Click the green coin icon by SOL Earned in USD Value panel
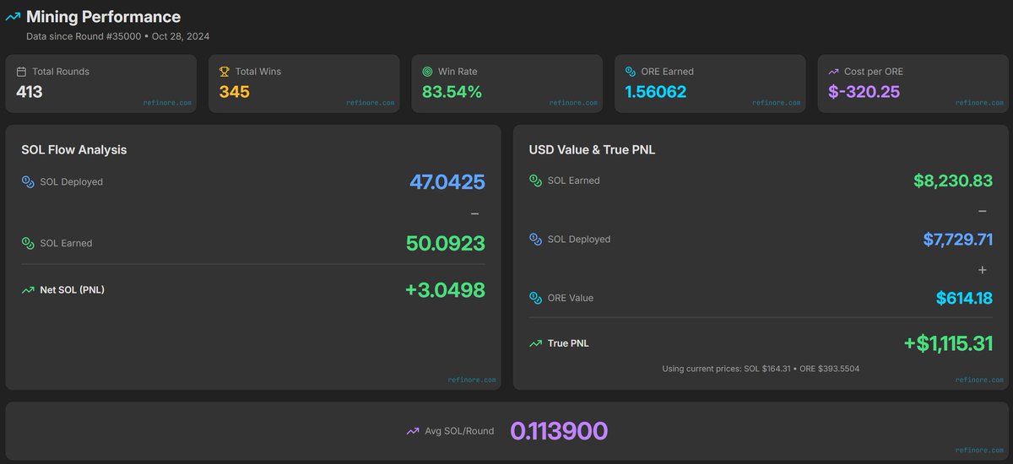 [535, 181]
